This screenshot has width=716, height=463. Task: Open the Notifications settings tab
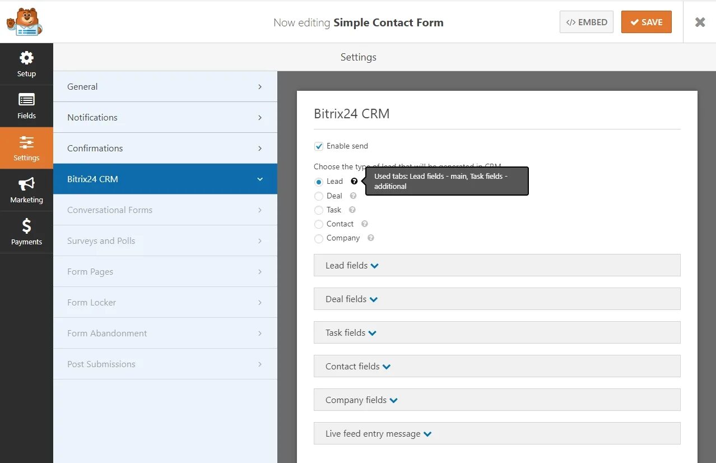tap(165, 117)
